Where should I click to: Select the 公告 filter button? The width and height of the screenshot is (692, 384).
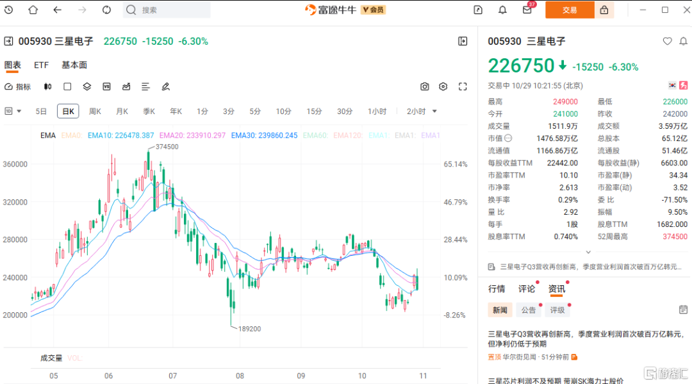point(529,310)
